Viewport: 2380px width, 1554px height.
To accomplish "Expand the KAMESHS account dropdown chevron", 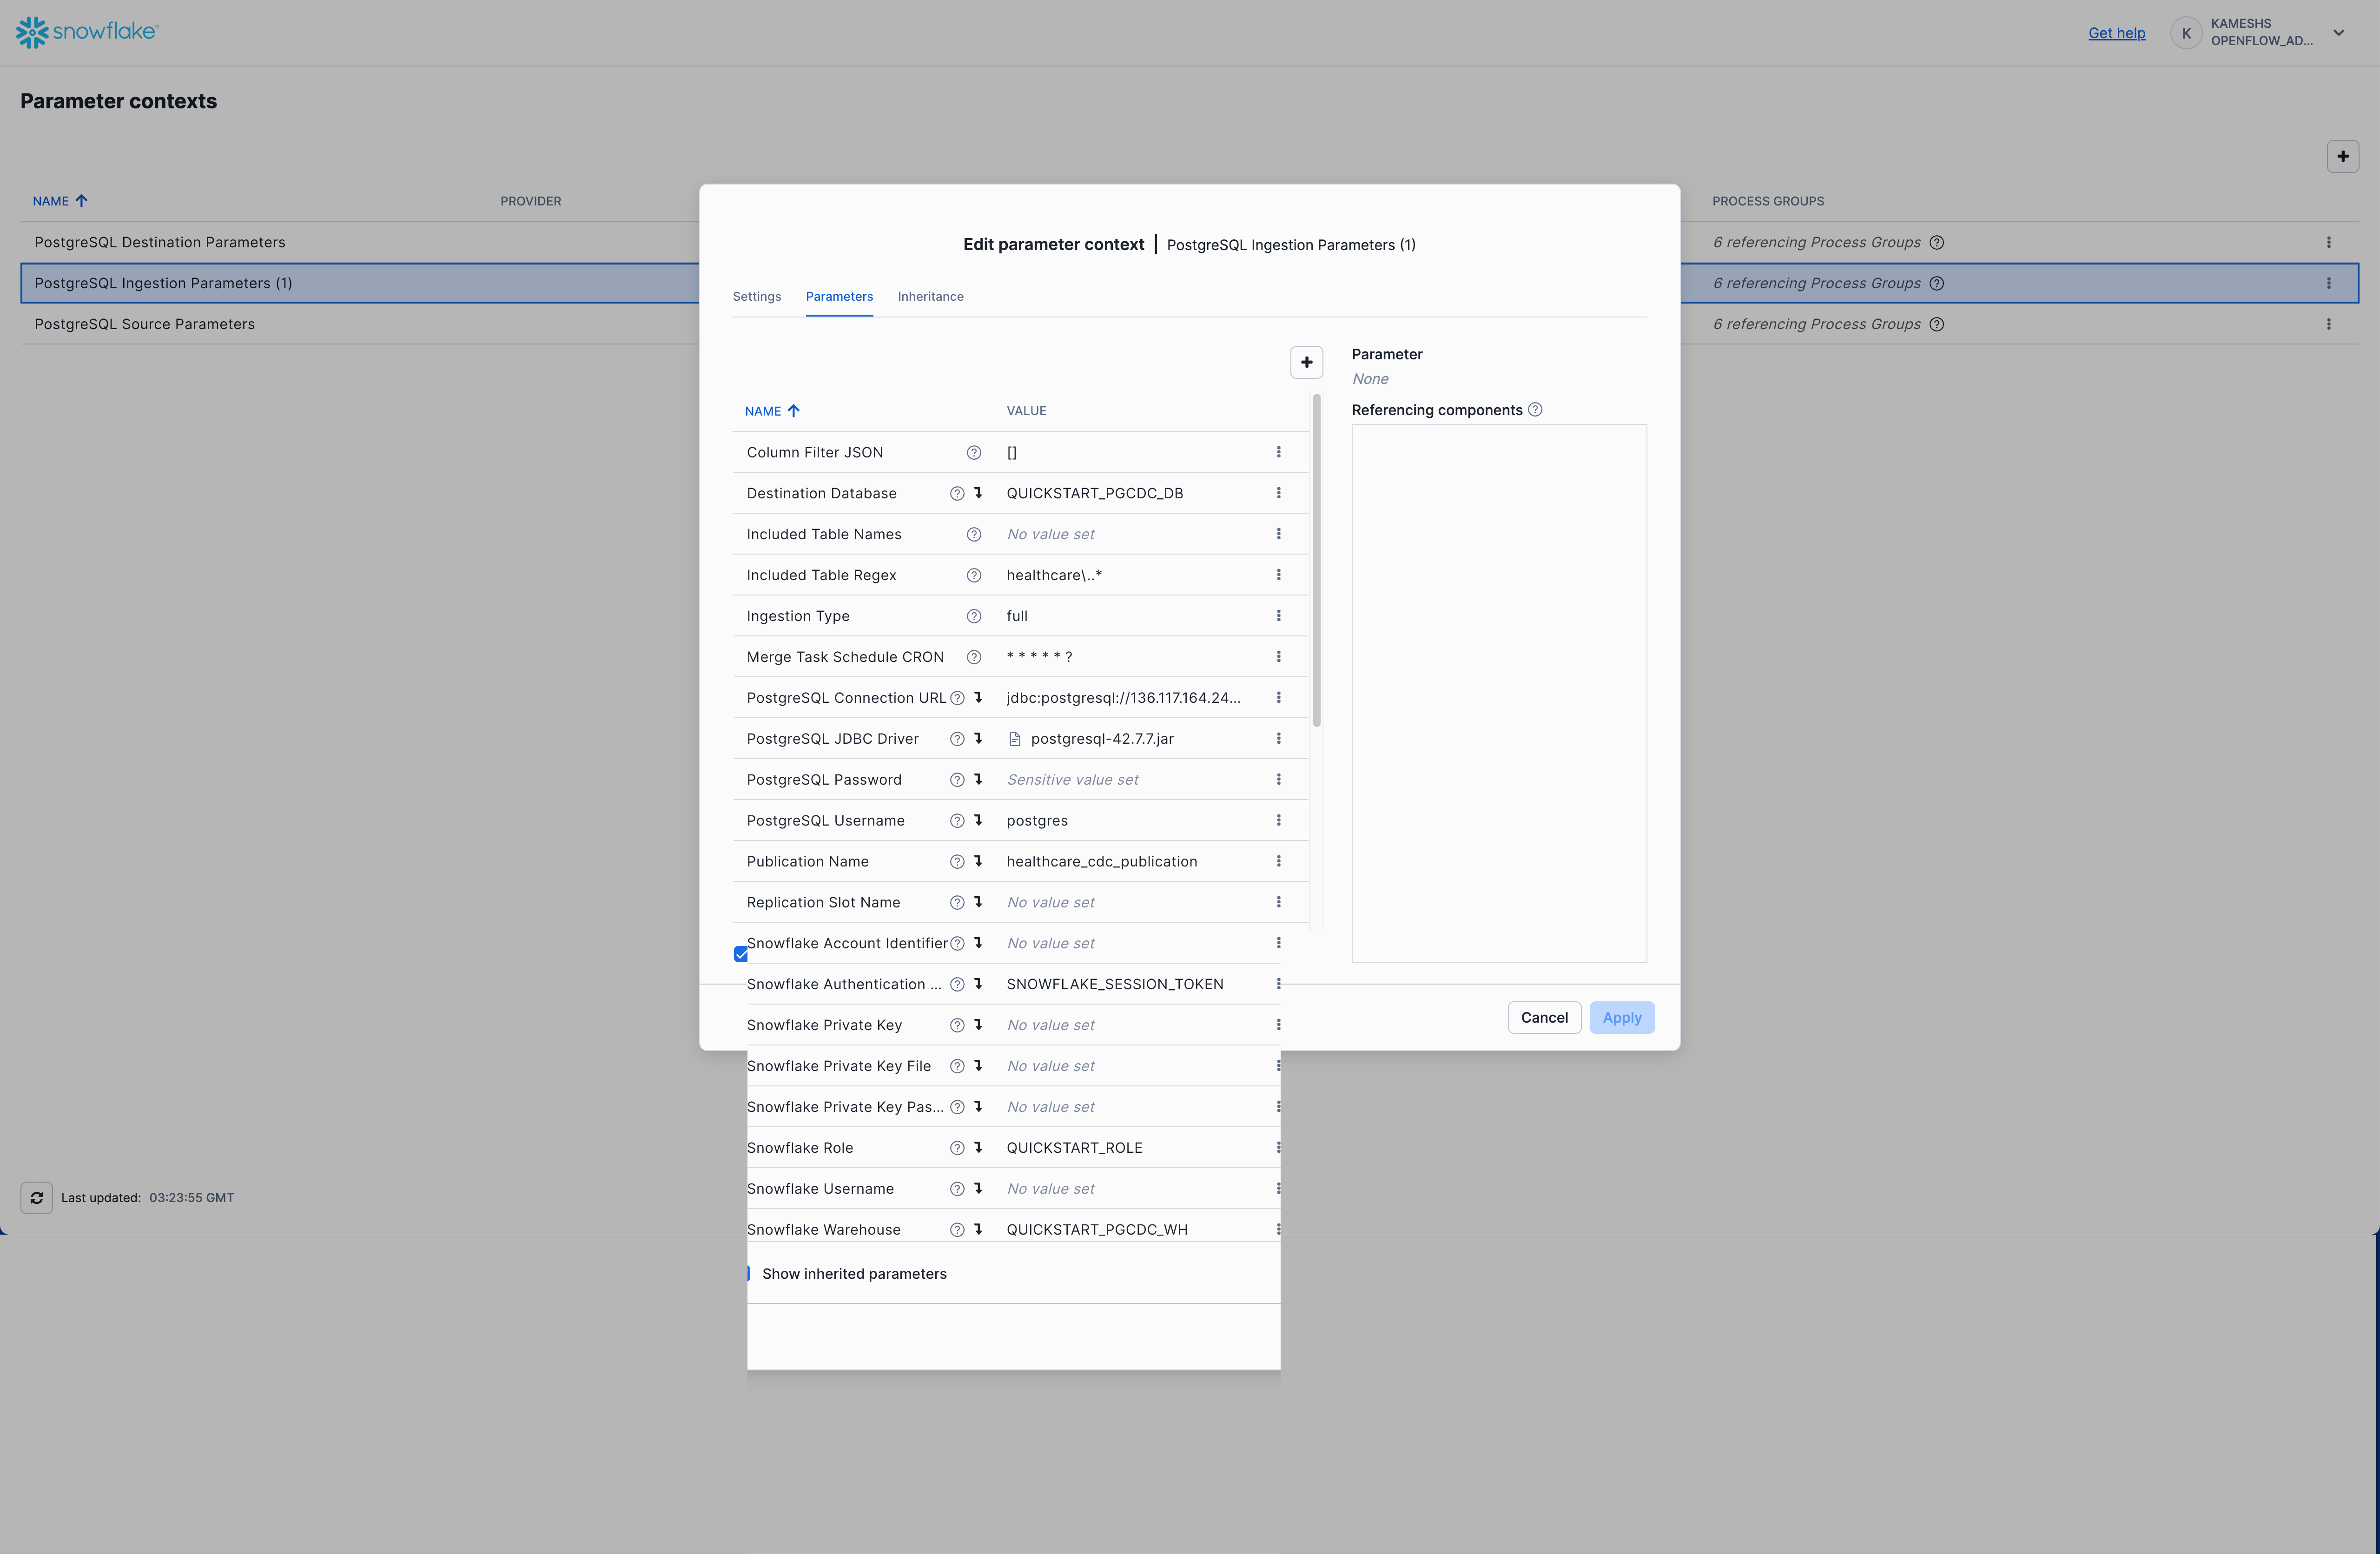I will tap(2338, 32).
